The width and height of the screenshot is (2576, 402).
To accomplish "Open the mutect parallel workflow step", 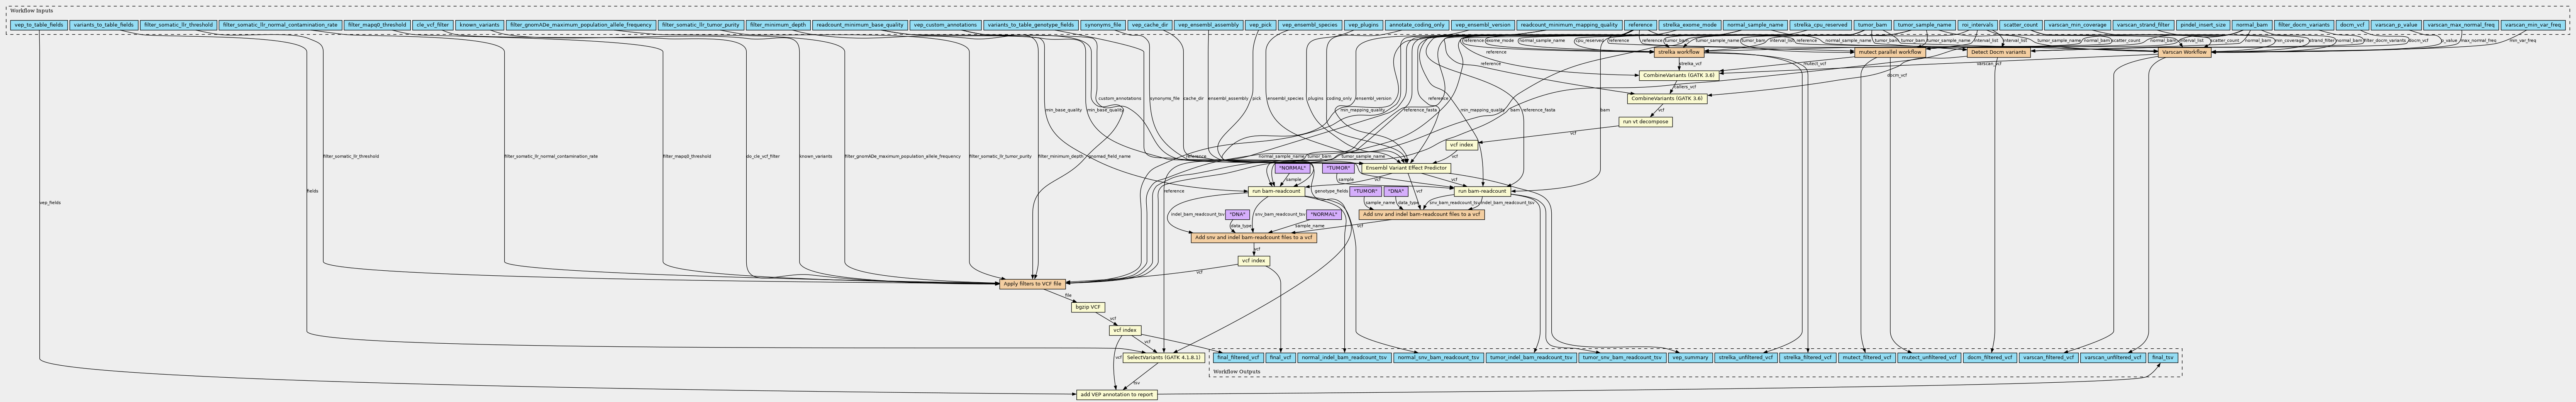I will pyautogui.click(x=1889, y=52).
